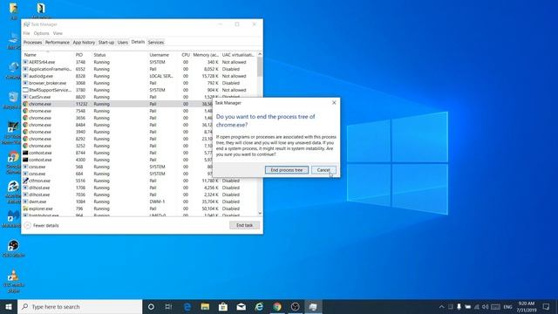Launch Microsoft Edge from the taskbar

tap(187, 306)
